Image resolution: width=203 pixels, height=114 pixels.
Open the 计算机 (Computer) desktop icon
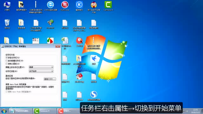click(7, 6)
